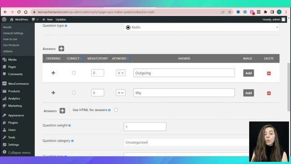Viewport: 291px width, 164px height.
Task: Share the page using the share icon
Action: 223,12
